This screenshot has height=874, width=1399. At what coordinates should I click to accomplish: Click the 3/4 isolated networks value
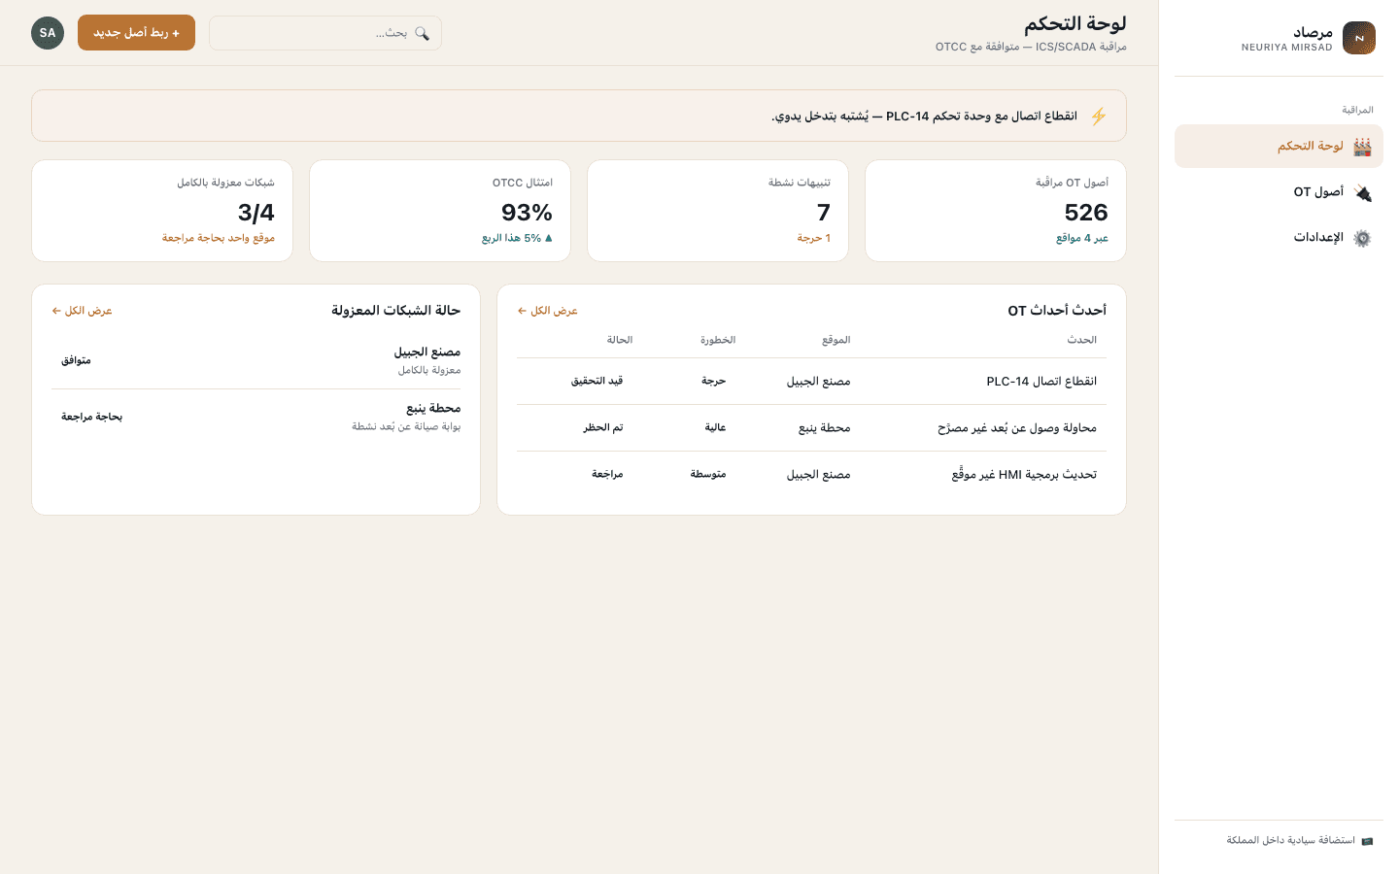(256, 213)
